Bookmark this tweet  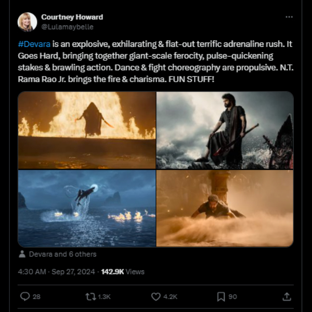click(x=221, y=296)
